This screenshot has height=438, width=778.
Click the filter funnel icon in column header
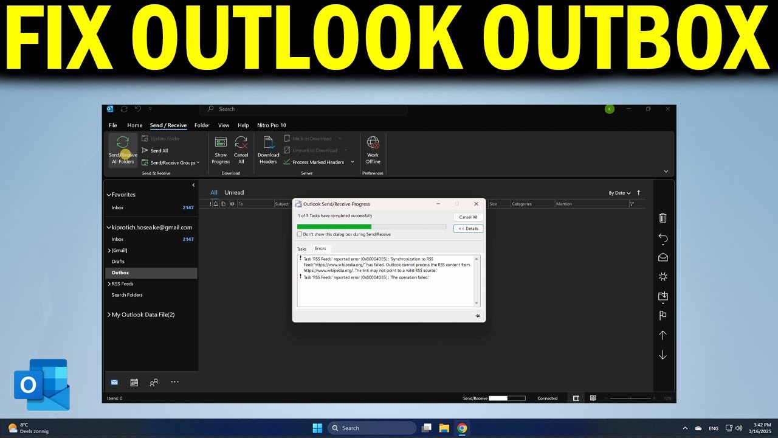point(632,204)
